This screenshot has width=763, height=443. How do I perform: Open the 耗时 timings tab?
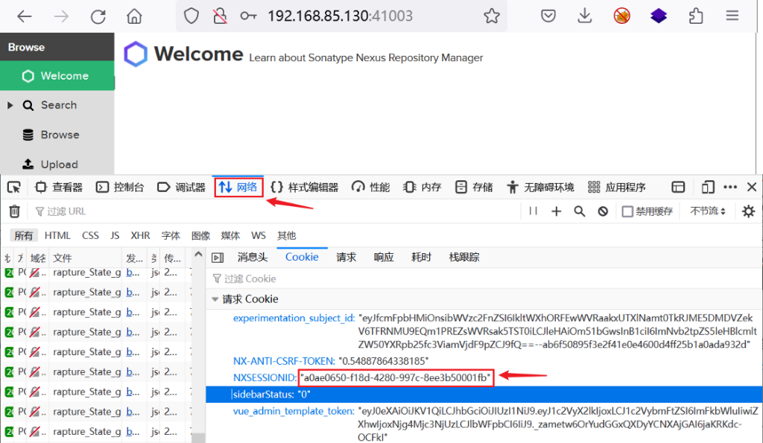pos(422,258)
